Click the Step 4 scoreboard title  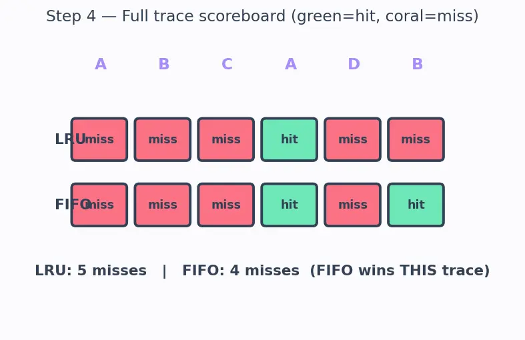click(x=262, y=17)
